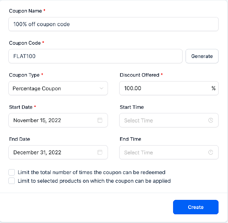228x223 pixels.
Task: Click the clock icon in Start Time field
Action: coord(211,120)
